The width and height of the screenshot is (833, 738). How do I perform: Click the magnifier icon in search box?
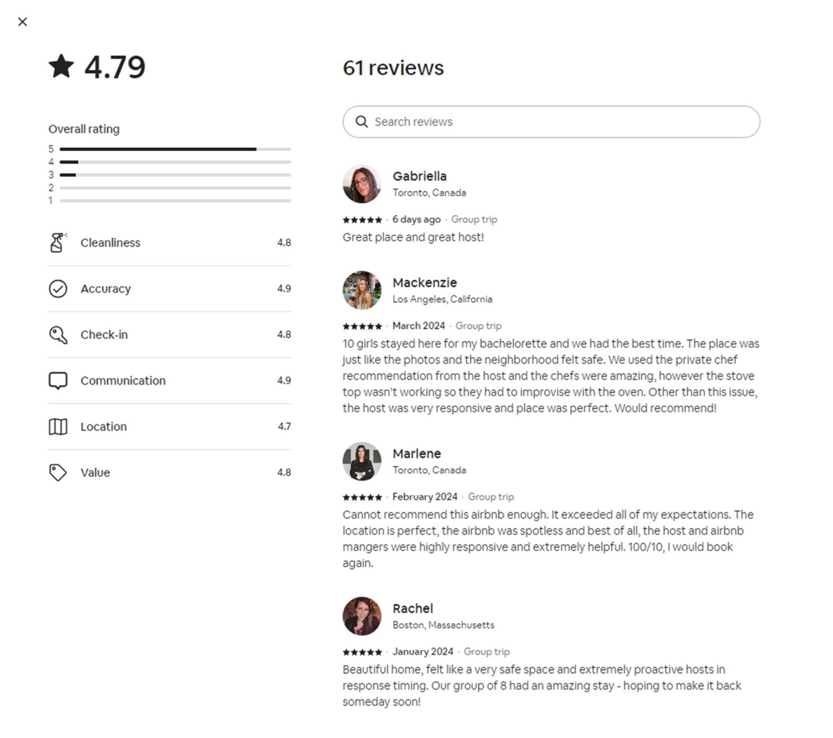(x=362, y=122)
